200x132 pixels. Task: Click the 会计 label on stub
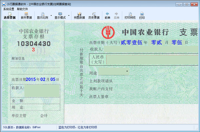click(x=44, y=116)
